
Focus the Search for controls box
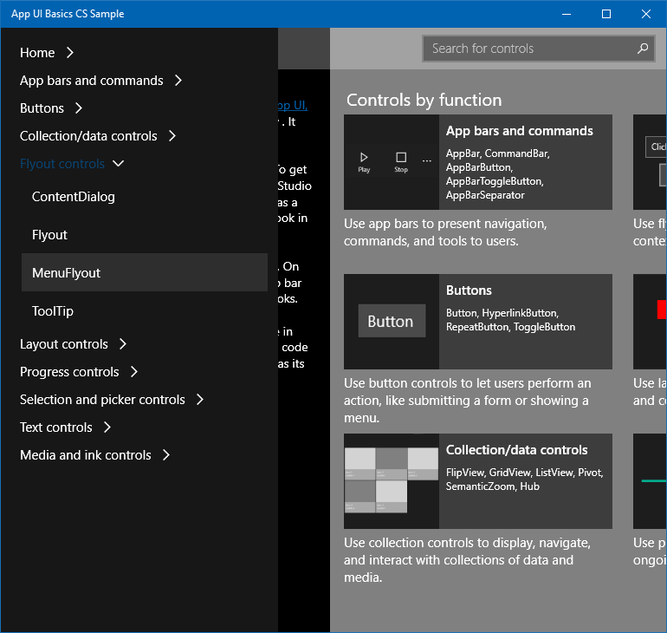coord(528,49)
